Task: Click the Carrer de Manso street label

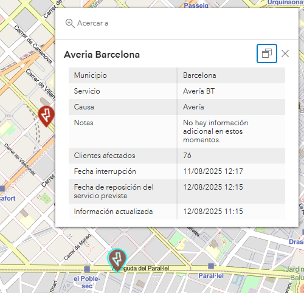Action: point(77,247)
